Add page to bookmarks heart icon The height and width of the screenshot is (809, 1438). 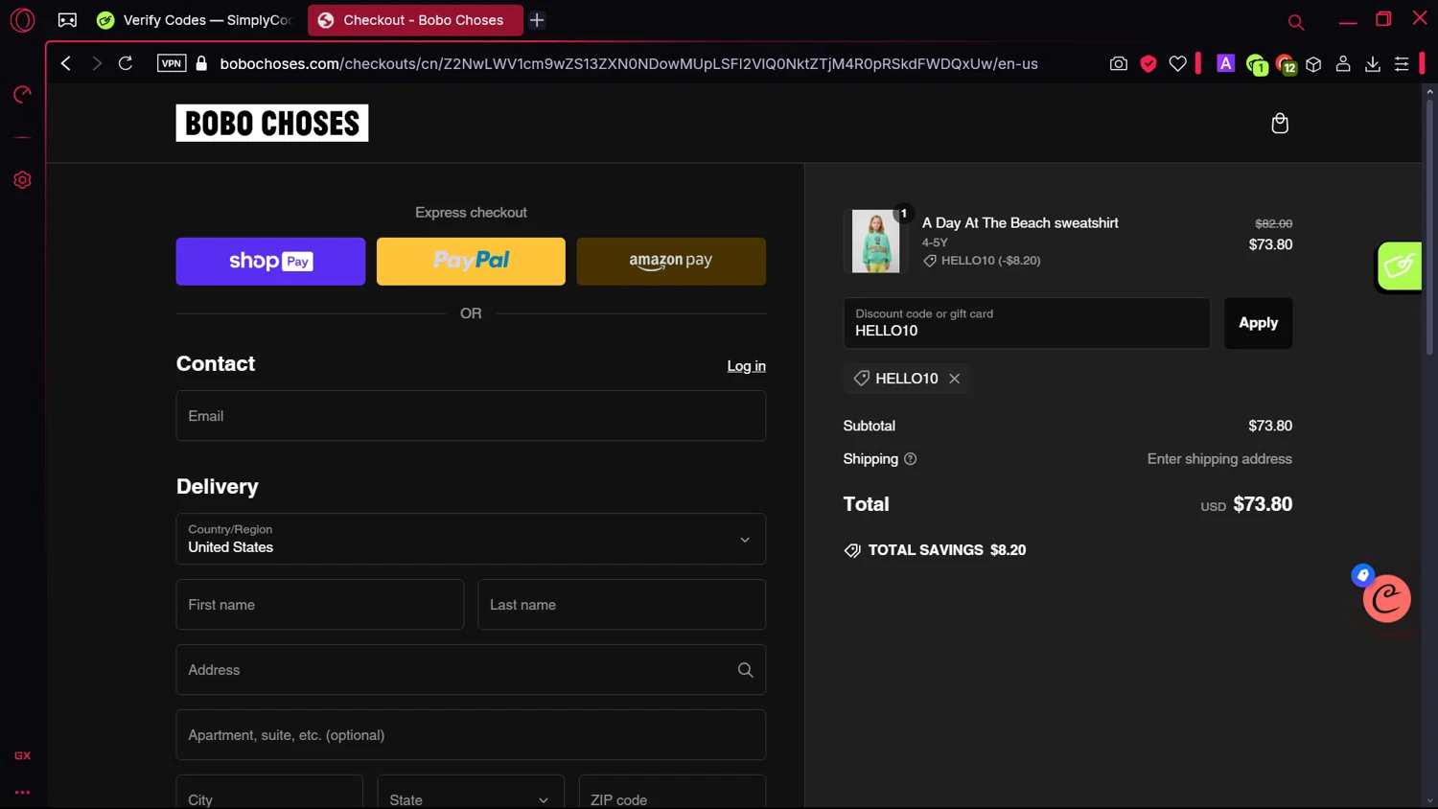(x=1177, y=63)
